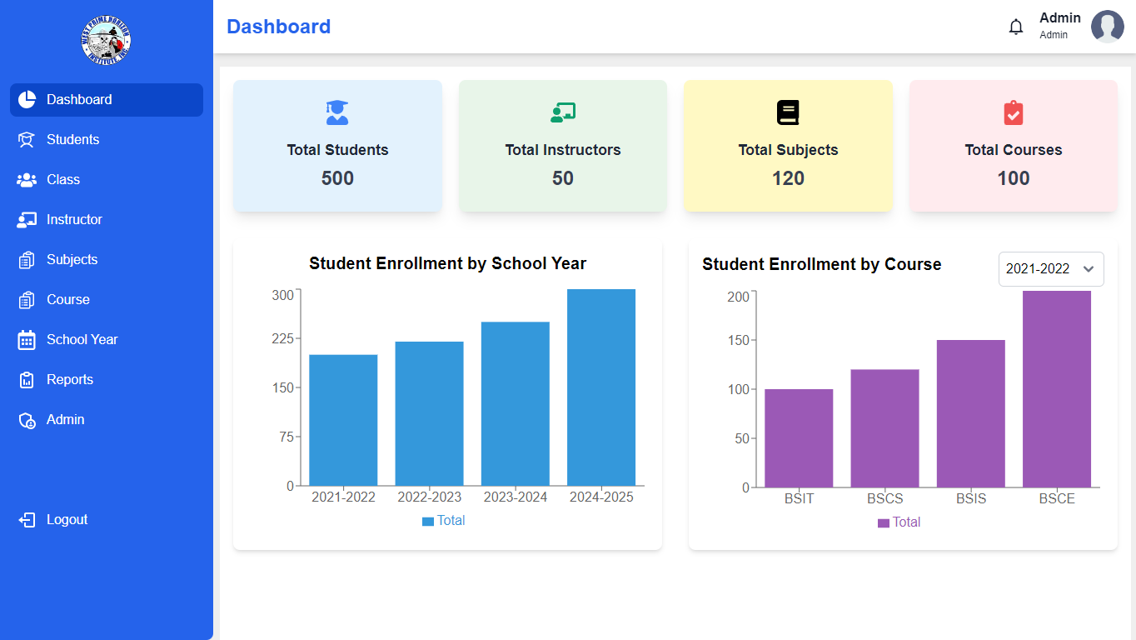Click the Instructor sidebar icon

[x=27, y=220]
